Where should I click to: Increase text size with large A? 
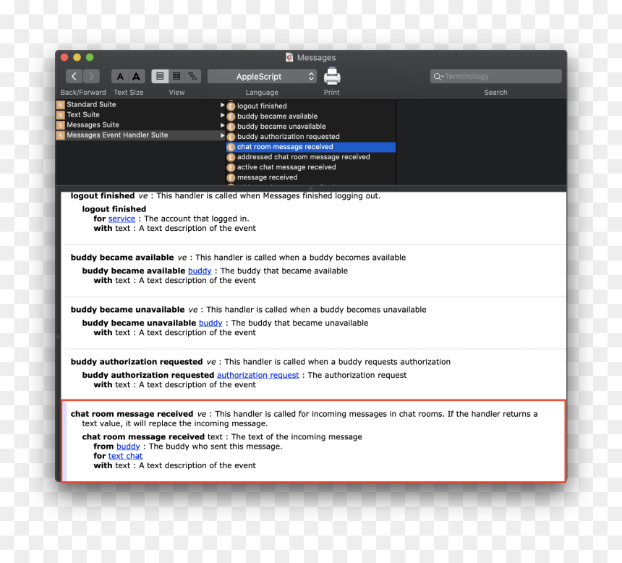pos(137,76)
